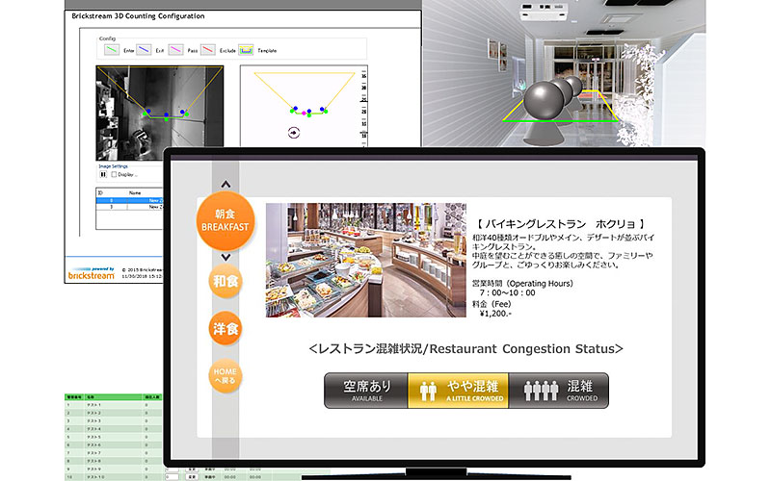
Task: Click the up chevron above the Breakfast button
Action: click(226, 185)
